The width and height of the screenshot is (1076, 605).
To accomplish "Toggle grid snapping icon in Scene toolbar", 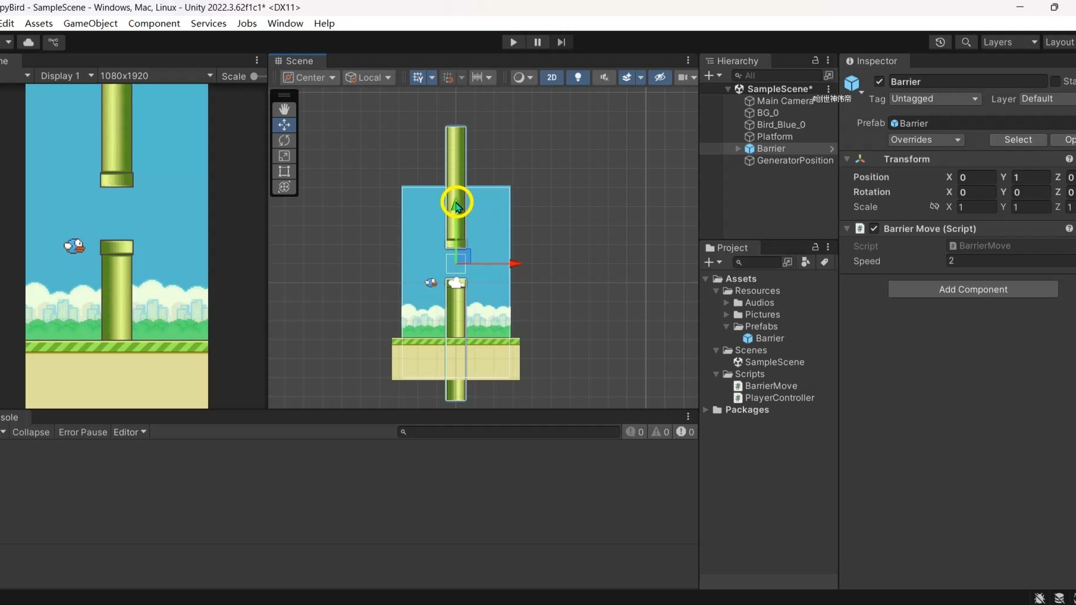I will [x=448, y=77].
